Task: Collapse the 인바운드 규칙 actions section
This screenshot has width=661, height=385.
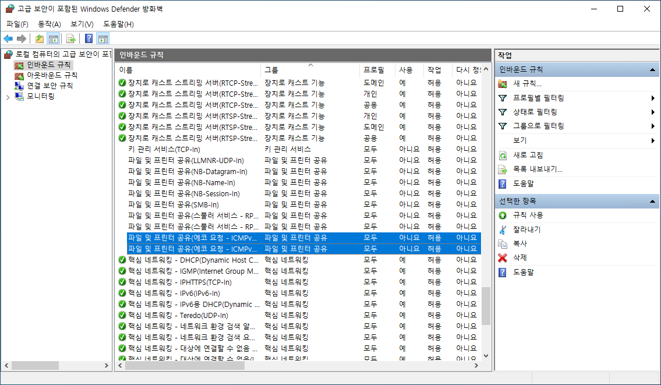Action: 653,70
